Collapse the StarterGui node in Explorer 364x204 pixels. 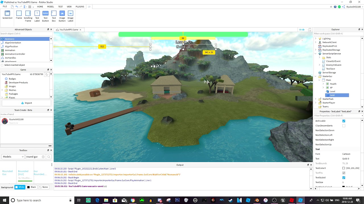(316, 76)
